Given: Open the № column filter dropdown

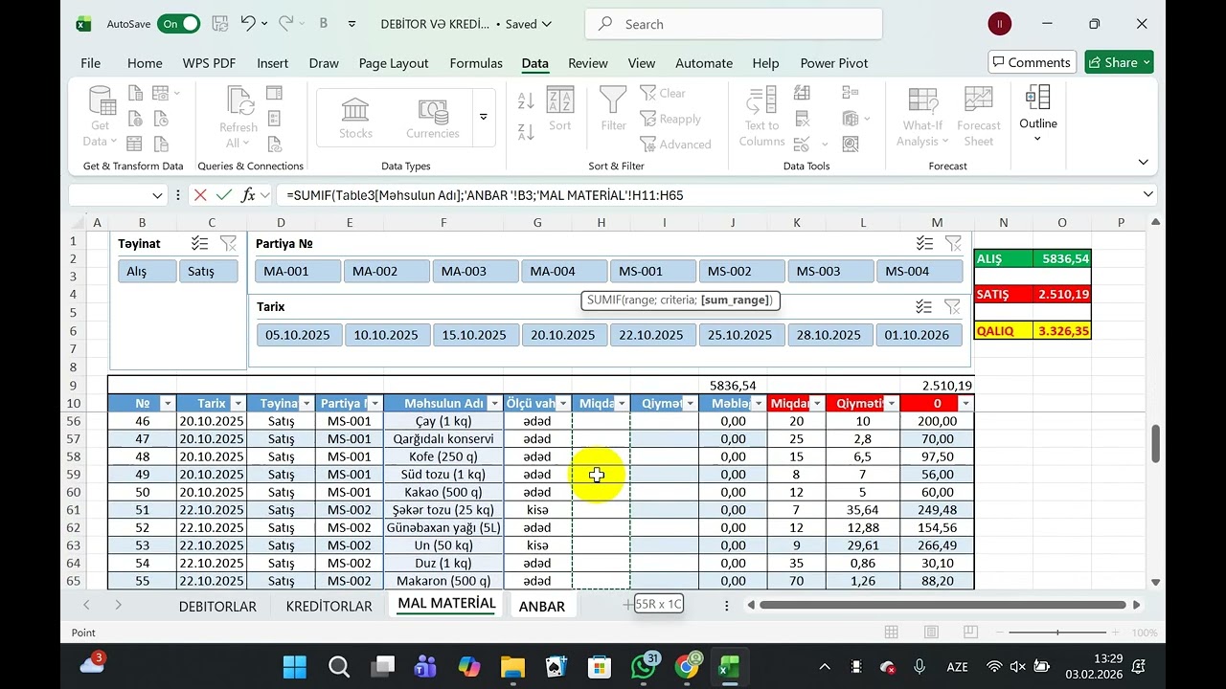Looking at the screenshot, I should [x=168, y=404].
